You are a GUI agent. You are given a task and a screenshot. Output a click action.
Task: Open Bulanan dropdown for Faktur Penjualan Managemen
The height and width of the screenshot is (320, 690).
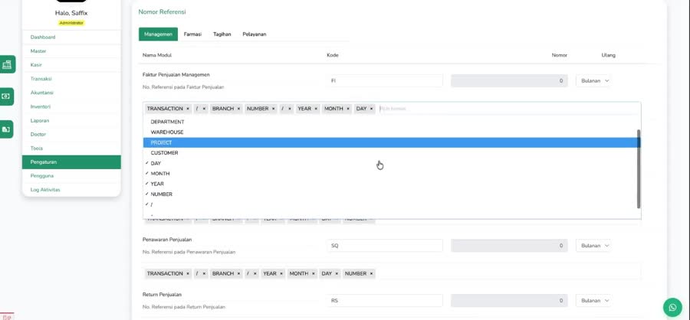pyautogui.click(x=593, y=81)
